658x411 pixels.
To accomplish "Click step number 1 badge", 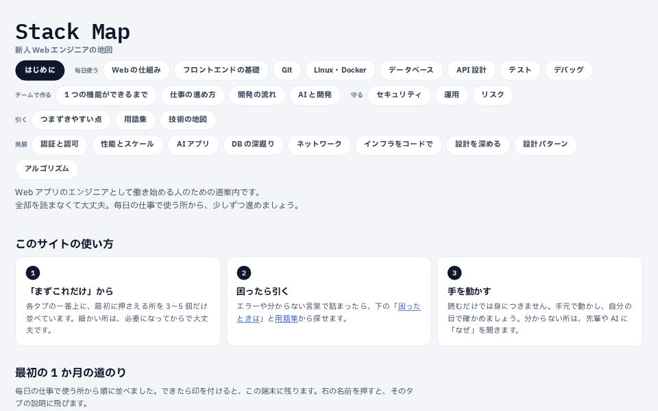I will [x=33, y=273].
